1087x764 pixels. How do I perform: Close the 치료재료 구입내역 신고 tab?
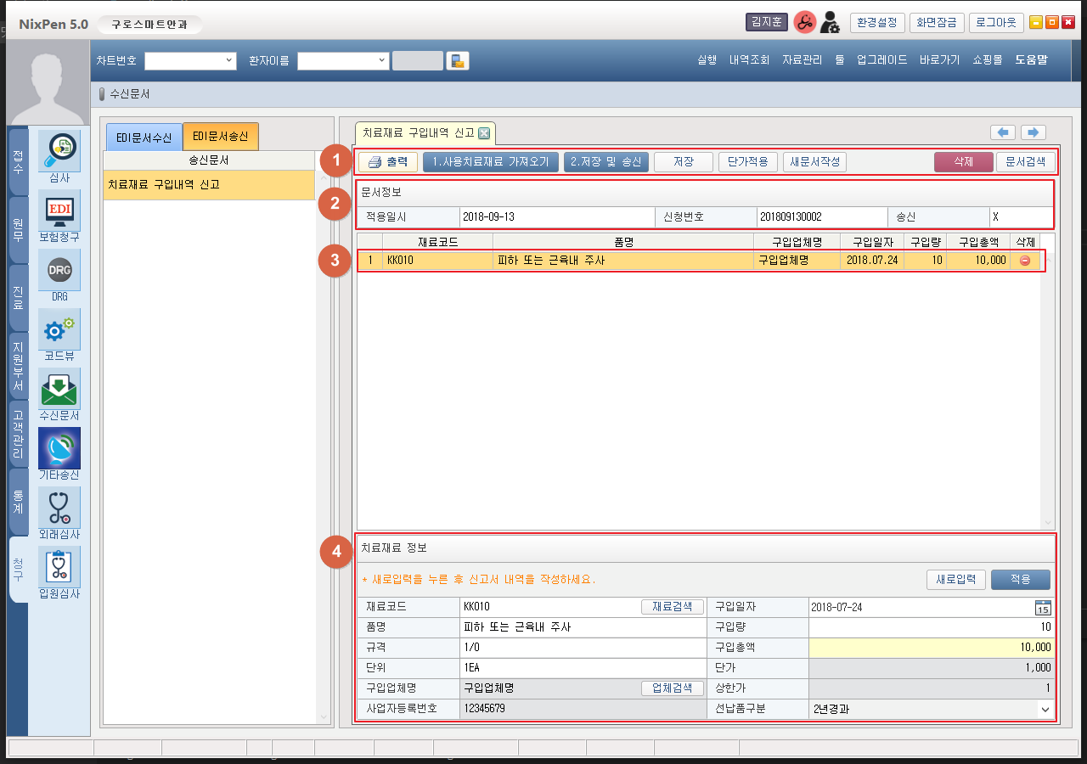pyautogui.click(x=484, y=133)
